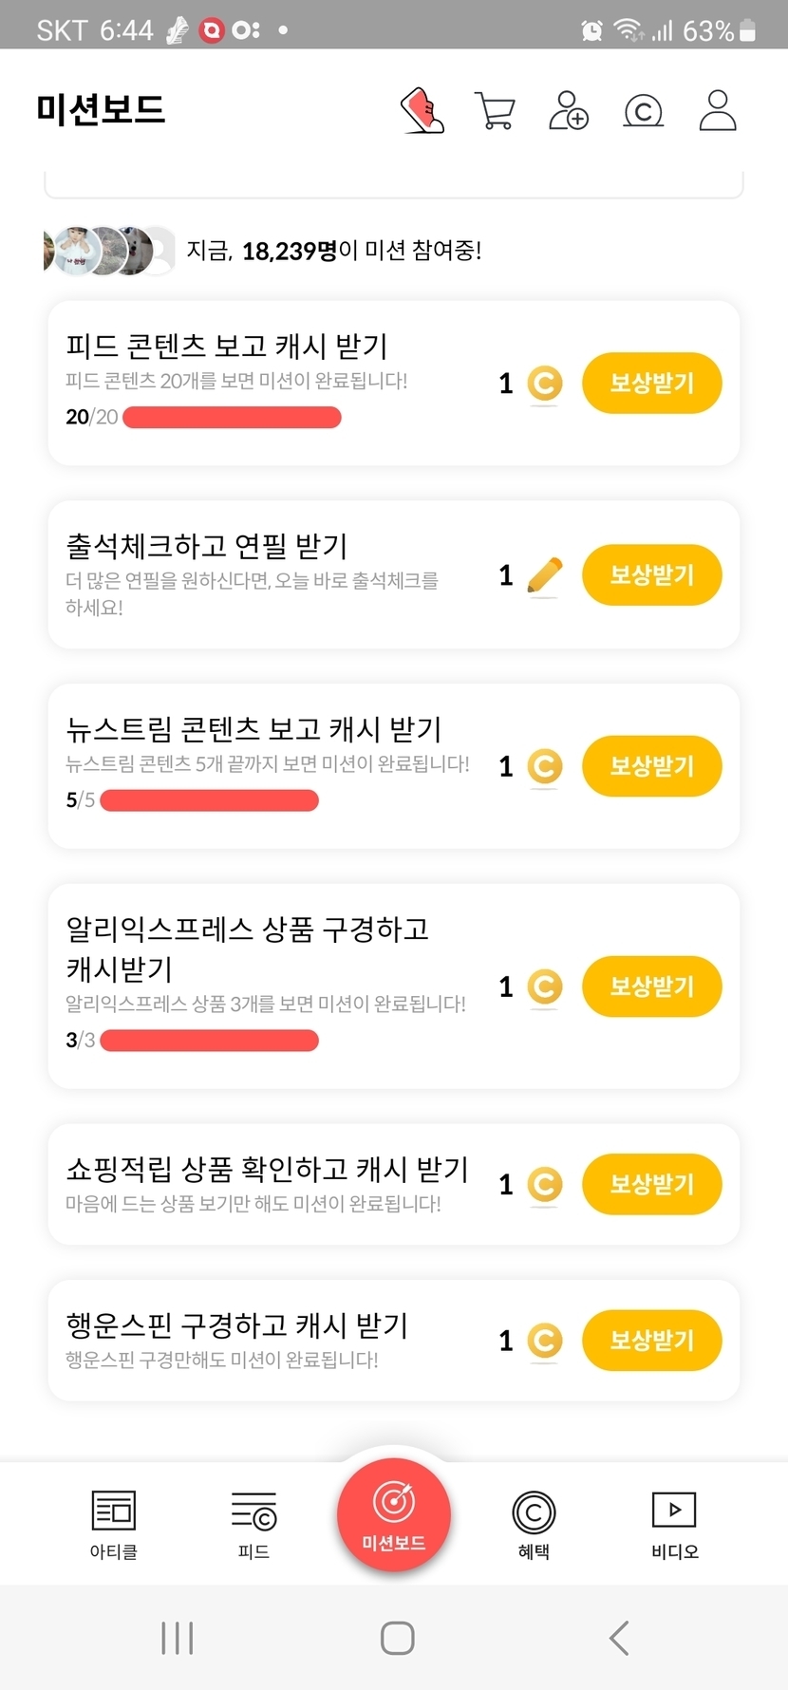This screenshot has width=788, height=1690.
Task: Claim 출석체크 pencil reward with 보상받기
Action: tap(651, 575)
